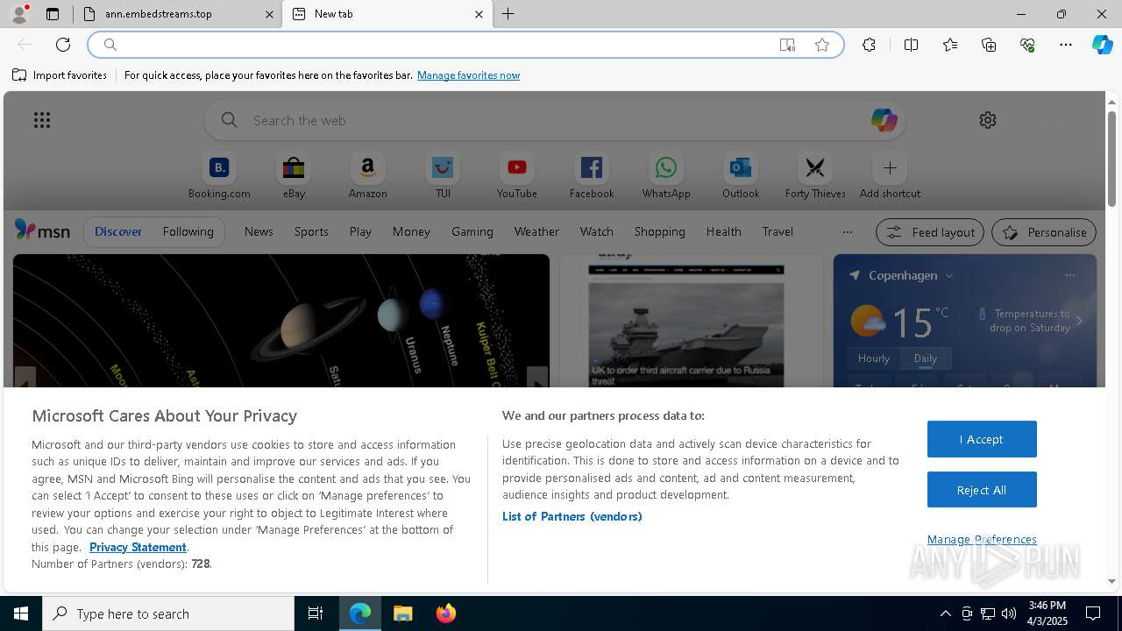Screen dimensions: 1122x631
Task: Open the Facebook shortcut
Action: click(592, 176)
